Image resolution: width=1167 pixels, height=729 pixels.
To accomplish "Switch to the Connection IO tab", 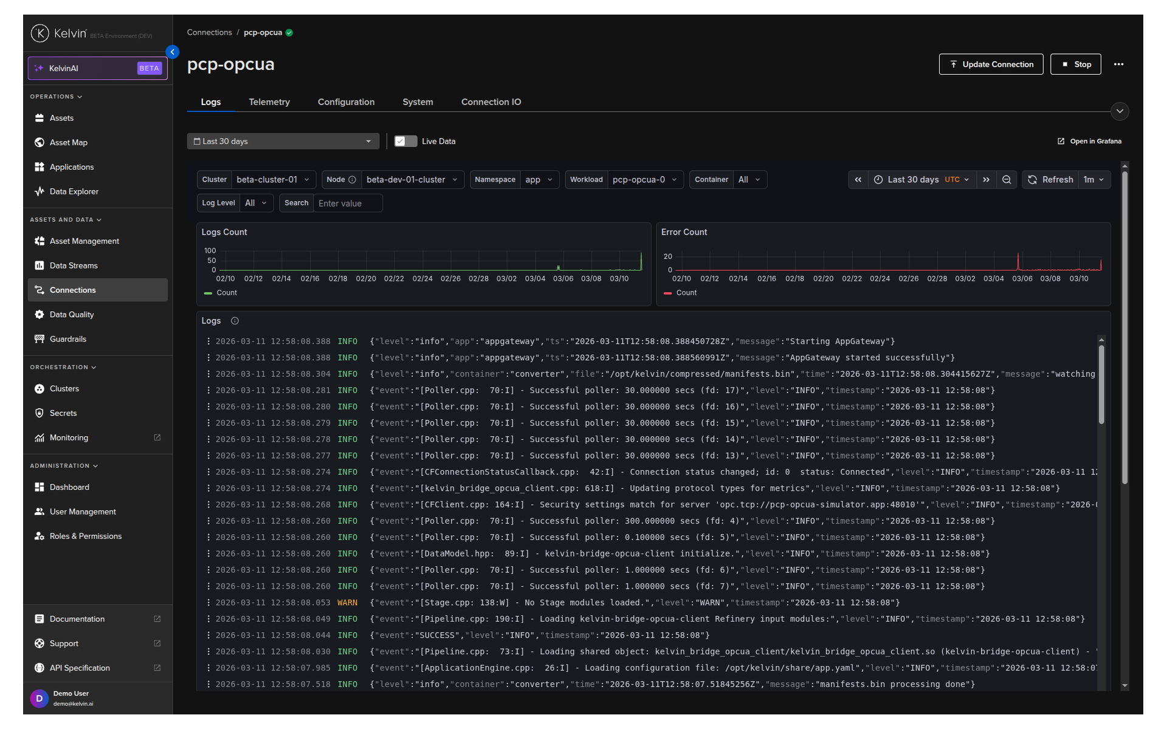I will (491, 102).
